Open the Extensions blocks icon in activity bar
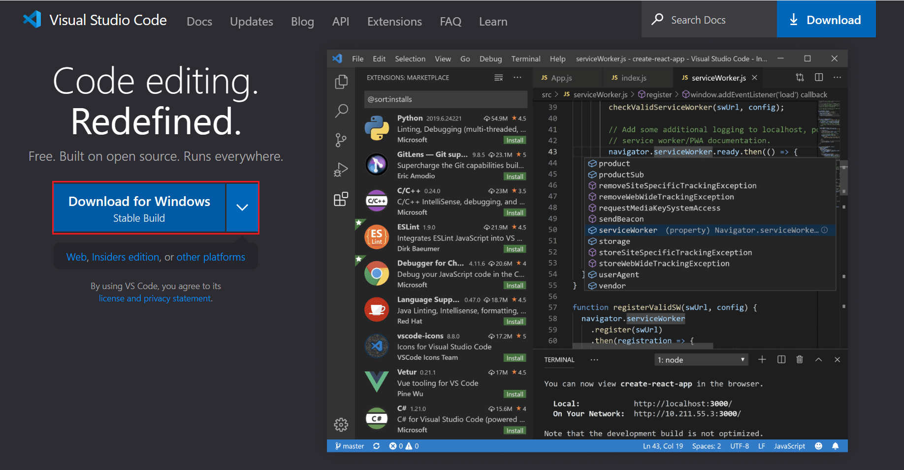 pyautogui.click(x=341, y=199)
